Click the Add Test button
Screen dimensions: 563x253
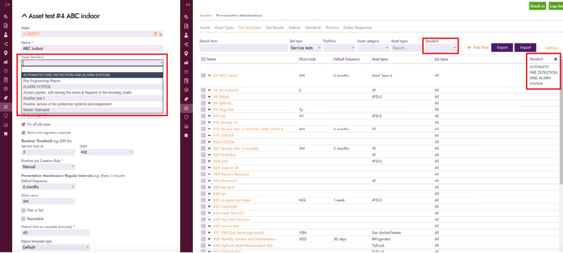(478, 47)
